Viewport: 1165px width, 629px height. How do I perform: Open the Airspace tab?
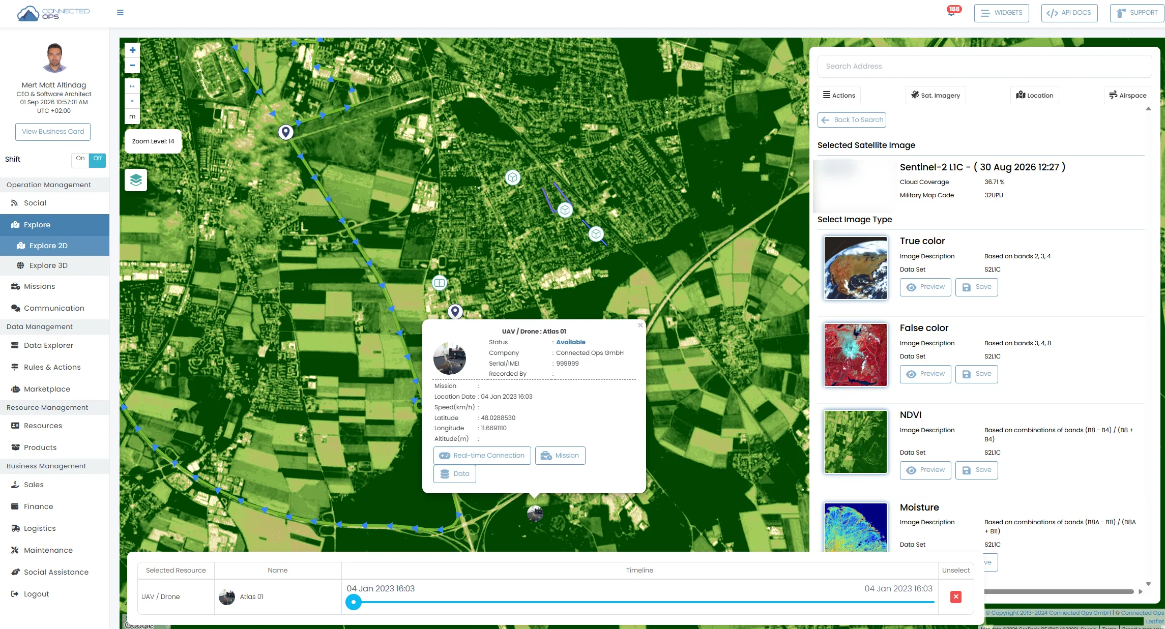click(x=1128, y=95)
